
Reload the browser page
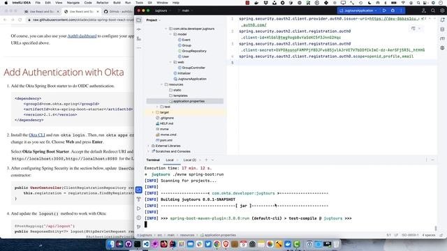[x=20, y=20]
